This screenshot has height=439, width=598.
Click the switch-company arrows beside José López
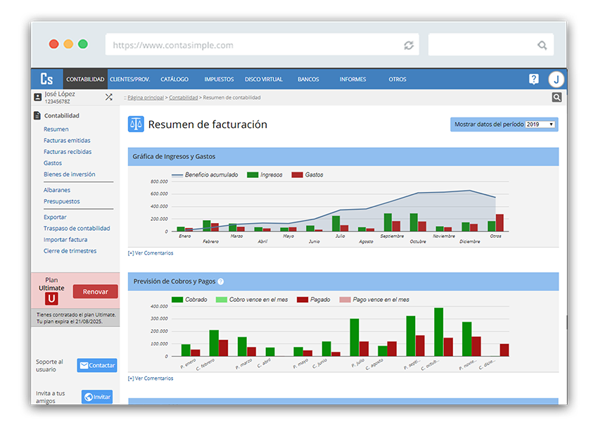click(109, 97)
